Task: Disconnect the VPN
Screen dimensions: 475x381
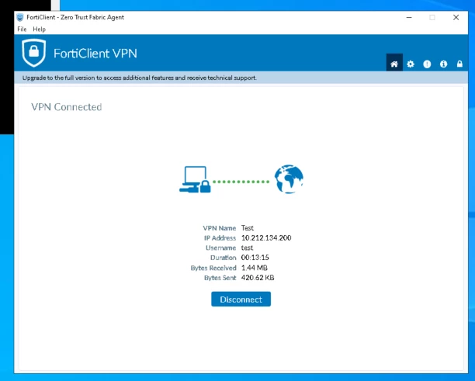Action: [241, 300]
